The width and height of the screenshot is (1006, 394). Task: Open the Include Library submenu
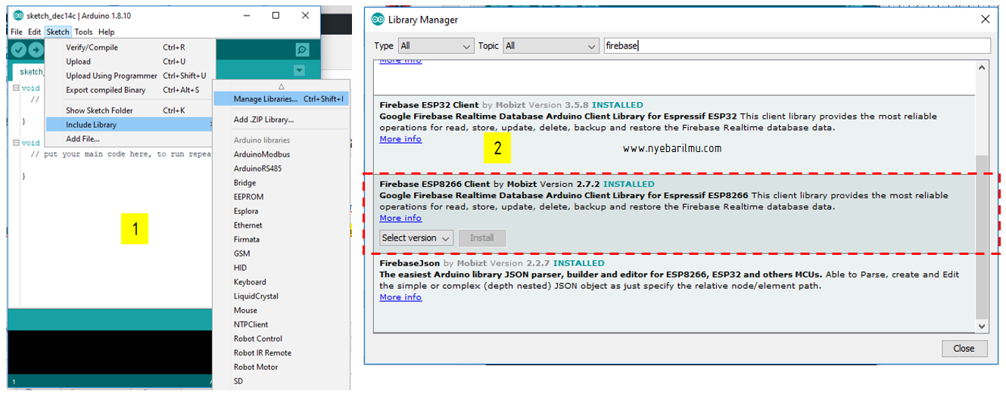pos(129,125)
